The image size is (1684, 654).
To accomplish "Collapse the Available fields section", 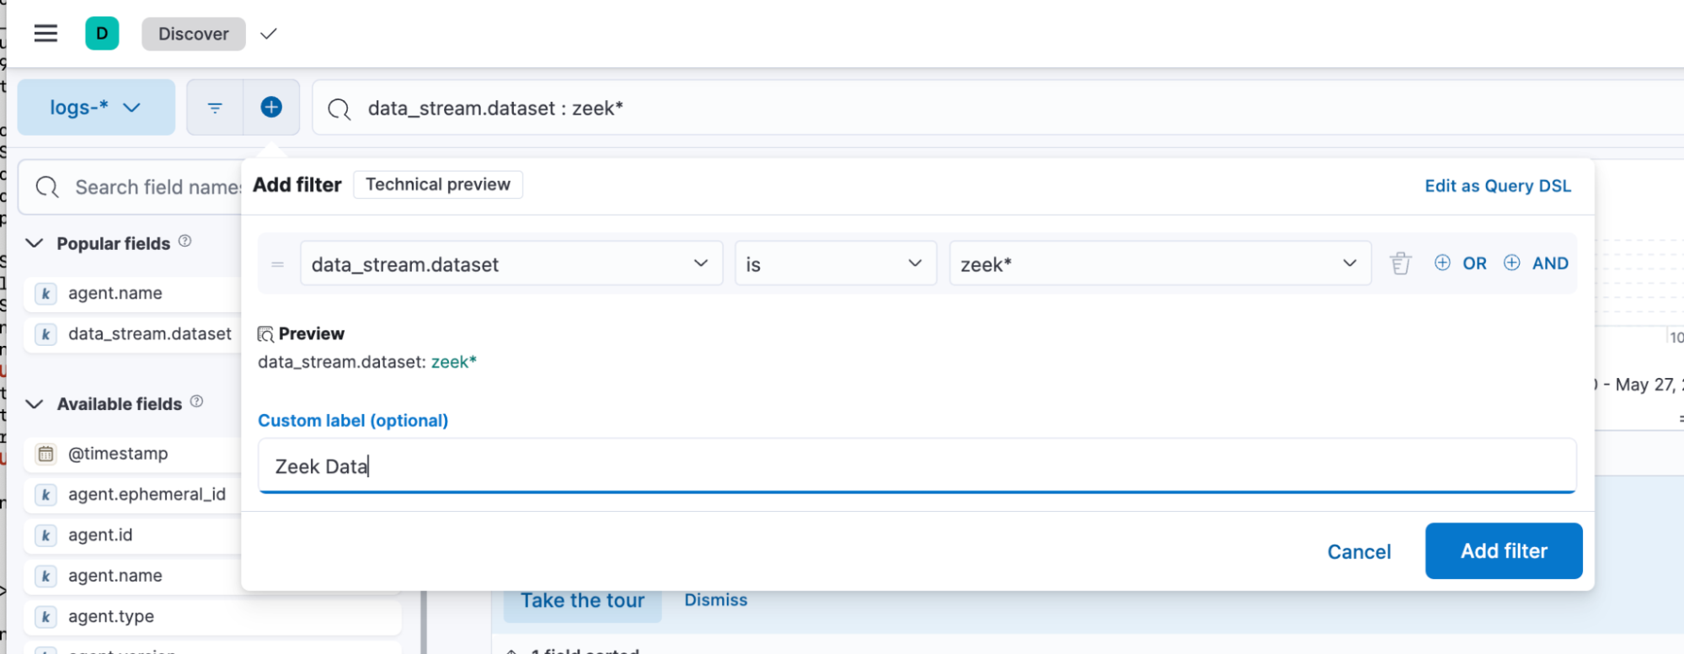I will point(35,404).
